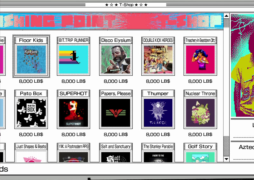Screen dimensions: 254x180
Task: Click the T-shirt preview image on right
Action: (x=242, y=65)
